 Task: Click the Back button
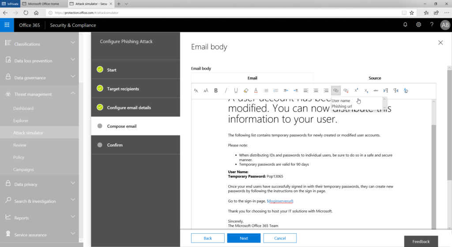(x=208, y=238)
